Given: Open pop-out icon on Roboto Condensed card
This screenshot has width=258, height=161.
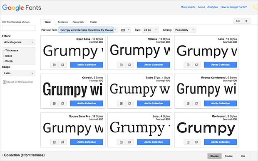Looking at the screenshot, I should click(x=196, y=103).
